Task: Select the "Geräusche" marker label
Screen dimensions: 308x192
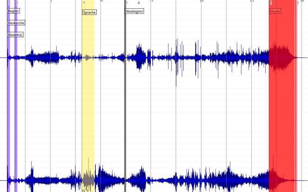Action: [16, 23]
